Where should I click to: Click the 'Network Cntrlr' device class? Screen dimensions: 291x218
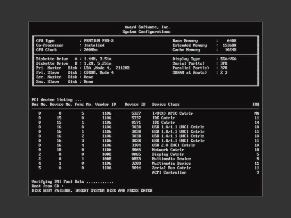click(168, 150)
